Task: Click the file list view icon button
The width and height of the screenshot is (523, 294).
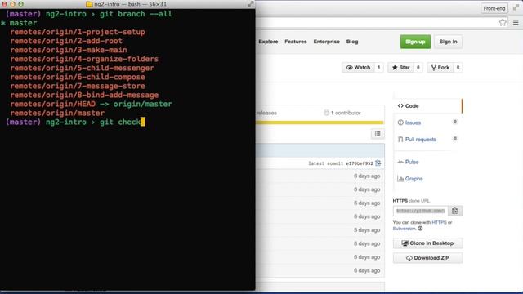Action: (378, 134)
